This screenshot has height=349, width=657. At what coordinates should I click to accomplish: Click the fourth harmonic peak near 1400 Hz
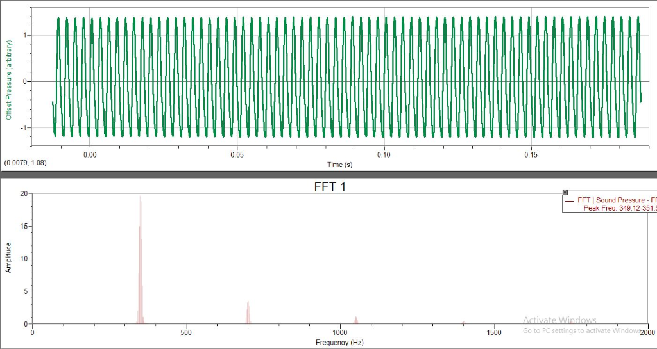coord(463,323)
